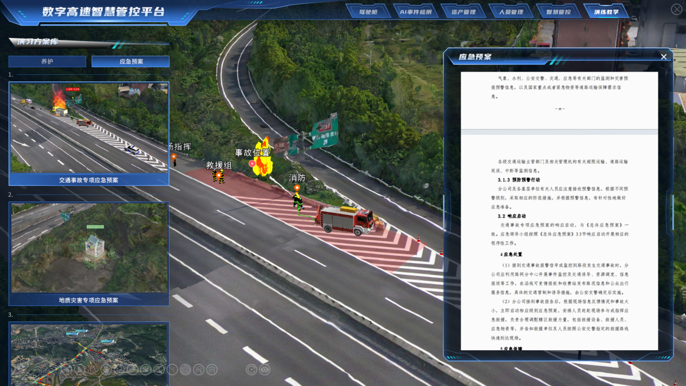Viewport: 686px width, 386px height.
Task: Click the circular X exit button top-right
Action: [x=677, y=9]
